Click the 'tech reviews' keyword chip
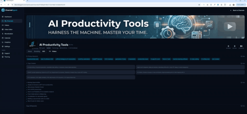The width and height of the screenshot is (247, 114). click(x=216, y=59)
